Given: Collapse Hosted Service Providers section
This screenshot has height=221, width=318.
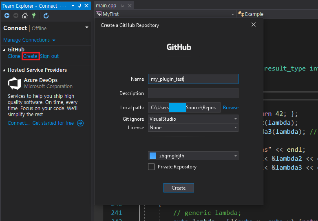Looking at the screenshot, I should 4,70.
